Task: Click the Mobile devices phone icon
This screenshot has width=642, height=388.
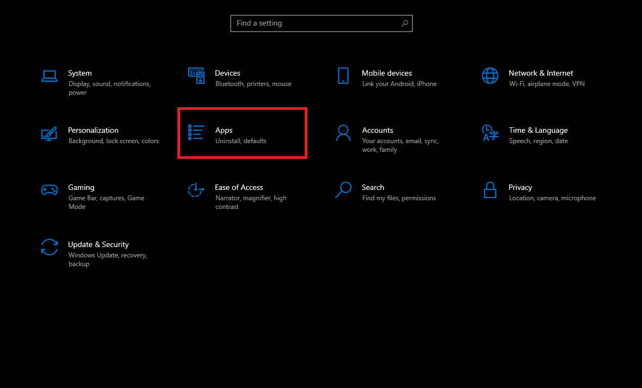Action: [x=343, y=76]
